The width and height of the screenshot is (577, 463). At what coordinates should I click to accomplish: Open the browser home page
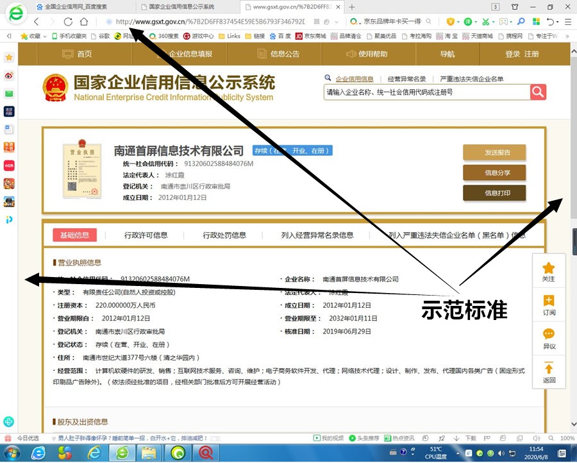[x=84, y=22]
